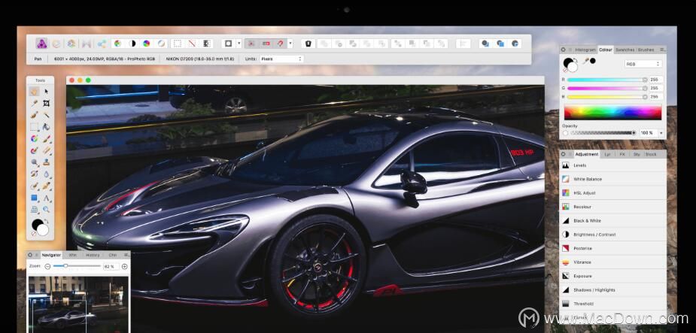Switch to the Histogram tab
Screen dimensions: 696x333
585,50
